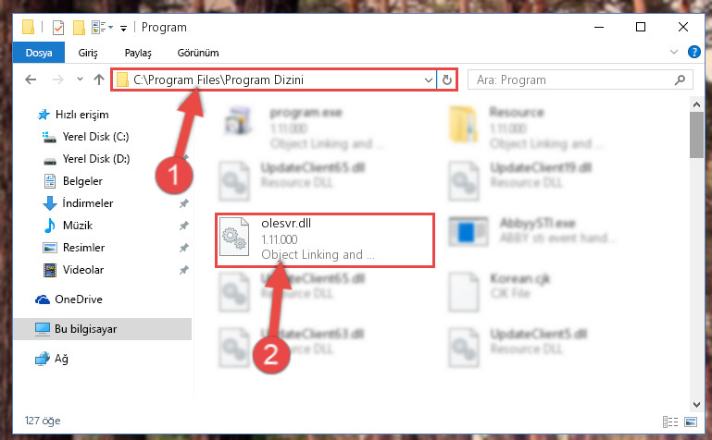The image size is (712, 440).
Task: Switch to details view layout icon
Action: click(669, 422)
